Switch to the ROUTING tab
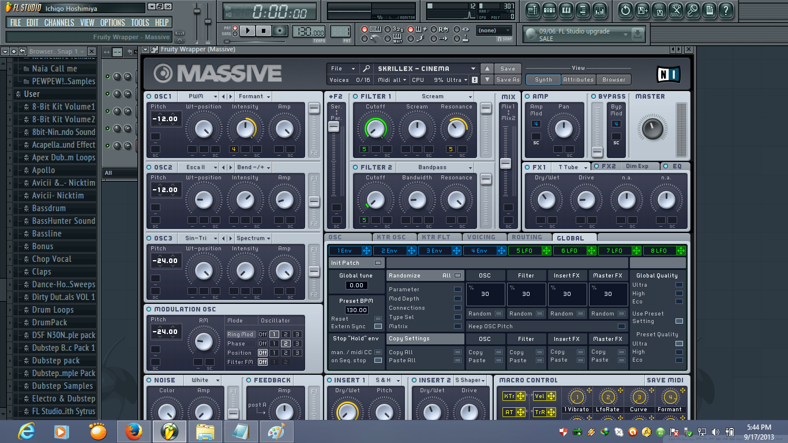The width and height of the screenshot is (788, 443). point(527,237)
